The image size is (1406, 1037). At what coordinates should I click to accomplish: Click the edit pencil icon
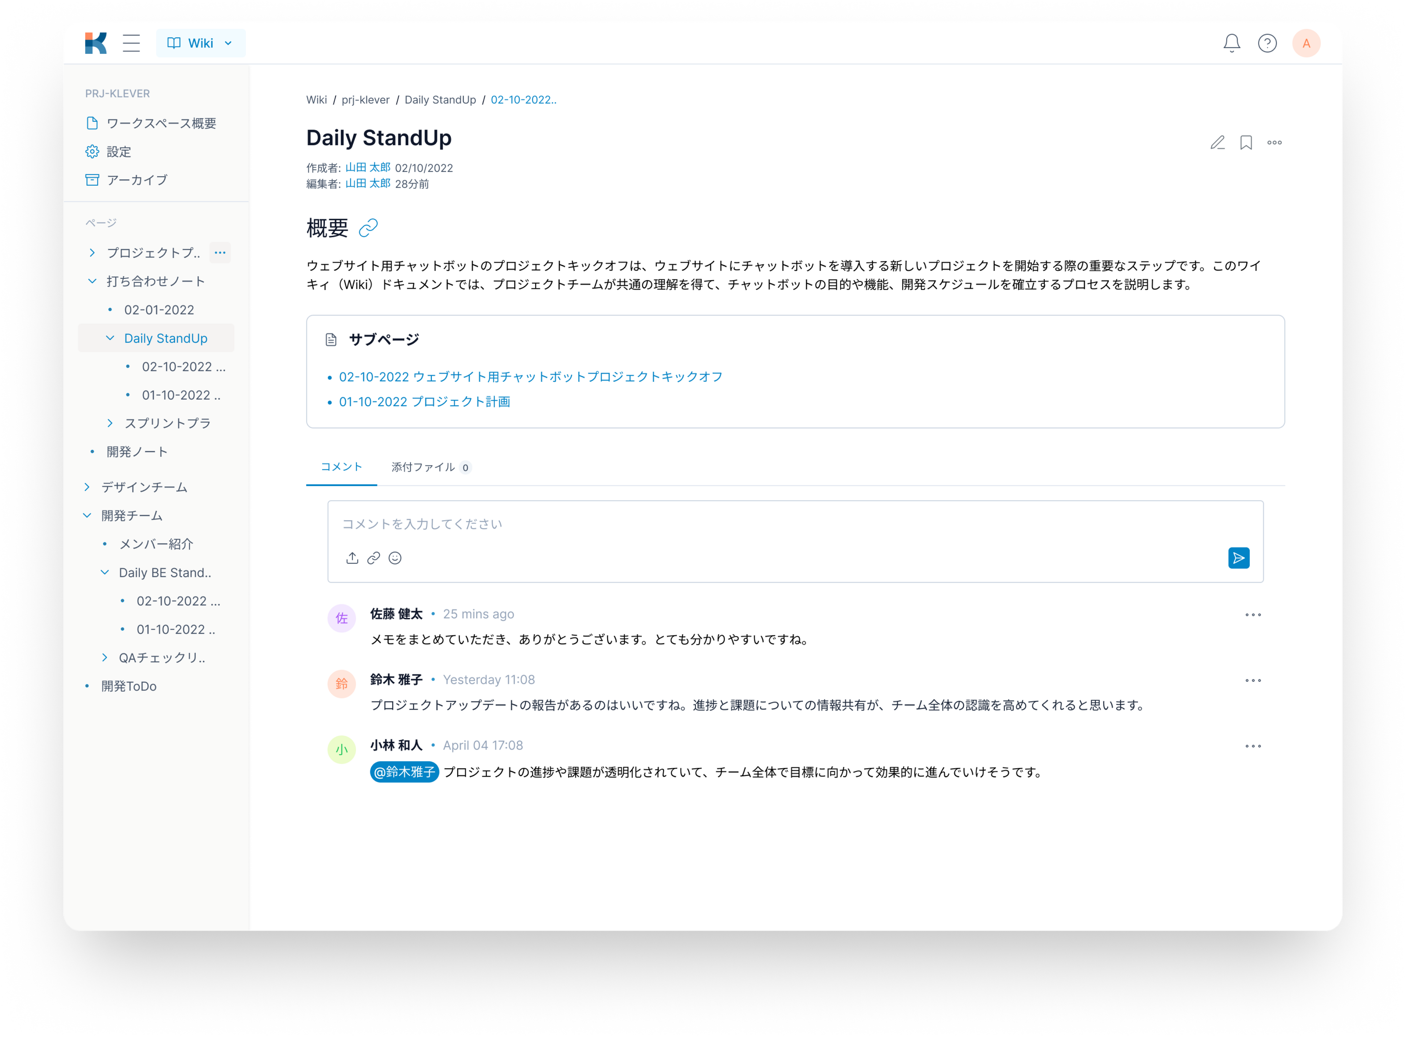click(1217, 142)
